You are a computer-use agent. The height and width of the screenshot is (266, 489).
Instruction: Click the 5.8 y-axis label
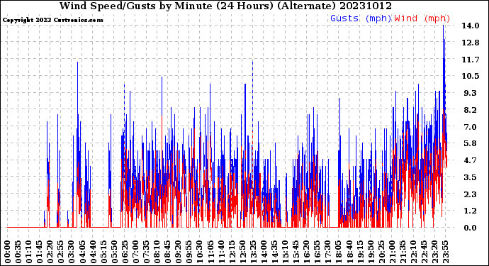coord(471,143)
